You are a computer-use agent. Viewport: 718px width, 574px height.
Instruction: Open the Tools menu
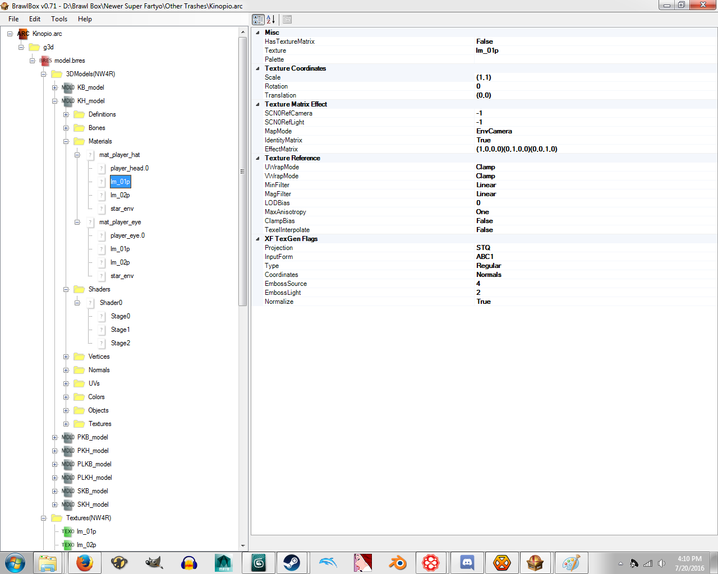click(x=59, y=19)
